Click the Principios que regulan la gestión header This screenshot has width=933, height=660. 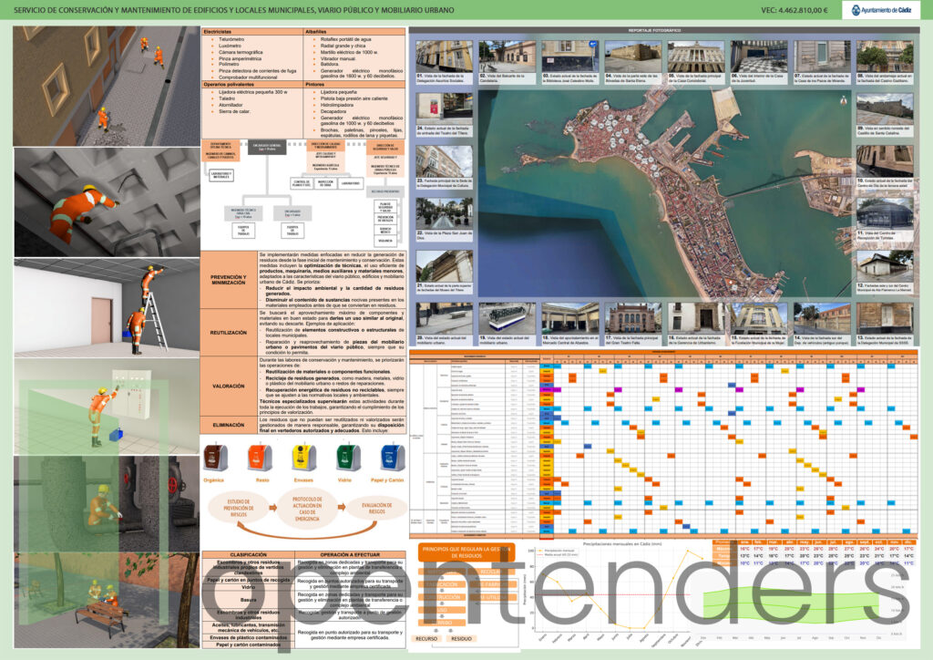tap(466, 552)
